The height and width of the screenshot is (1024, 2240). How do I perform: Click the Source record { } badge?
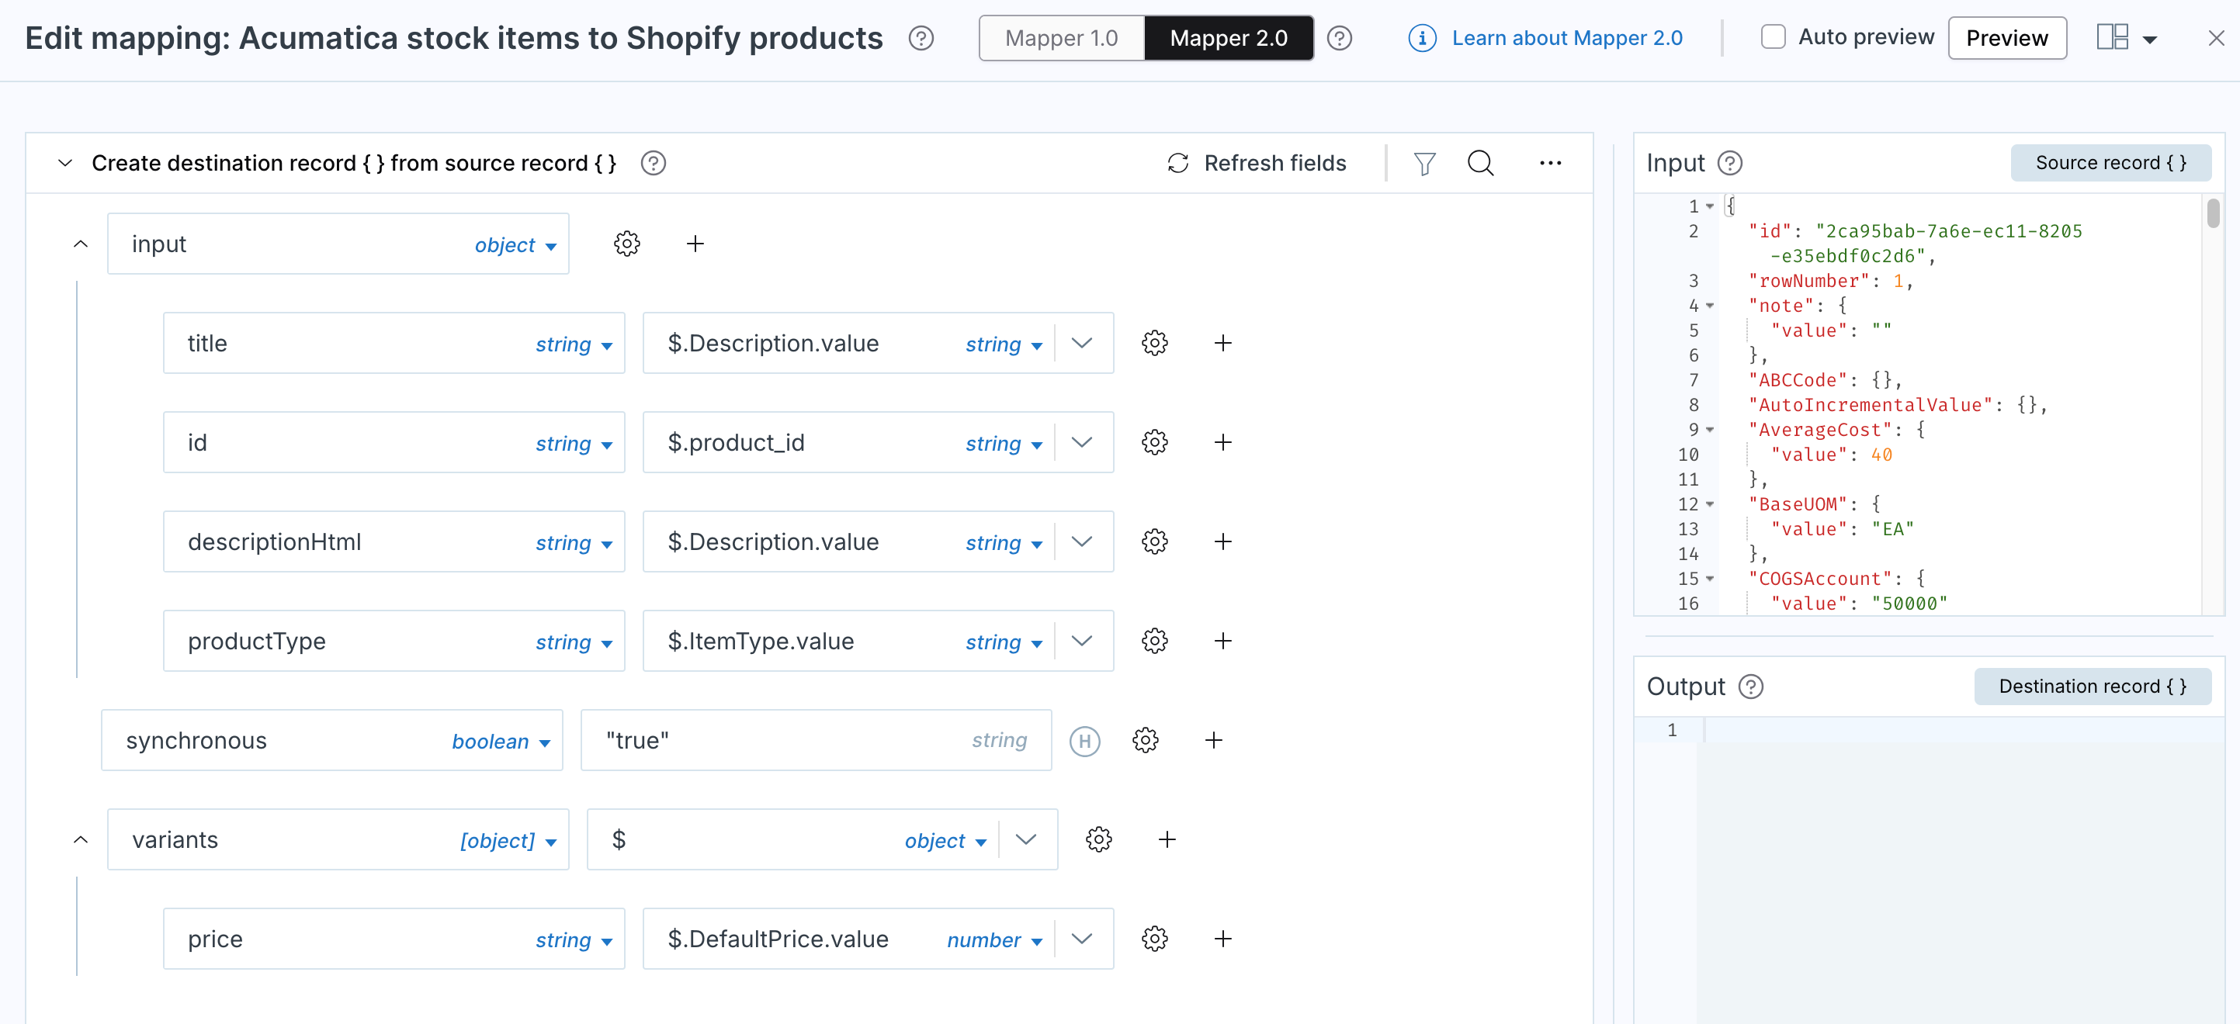click(x=2110, y=163)
